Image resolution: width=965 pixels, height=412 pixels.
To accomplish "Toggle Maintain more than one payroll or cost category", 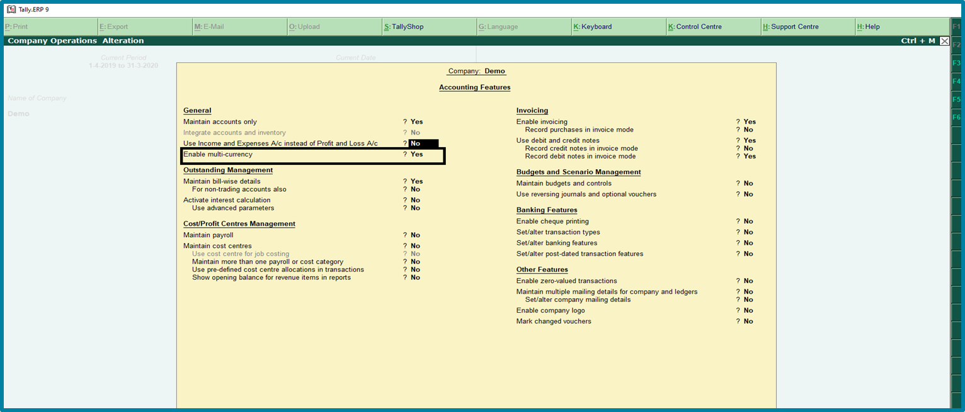I will 415,262.
